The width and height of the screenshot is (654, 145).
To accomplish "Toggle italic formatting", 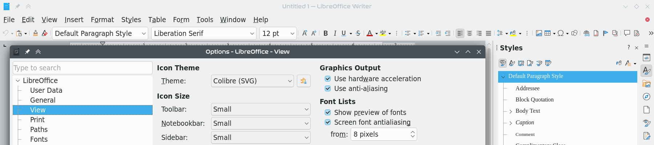I will point(335,33).
